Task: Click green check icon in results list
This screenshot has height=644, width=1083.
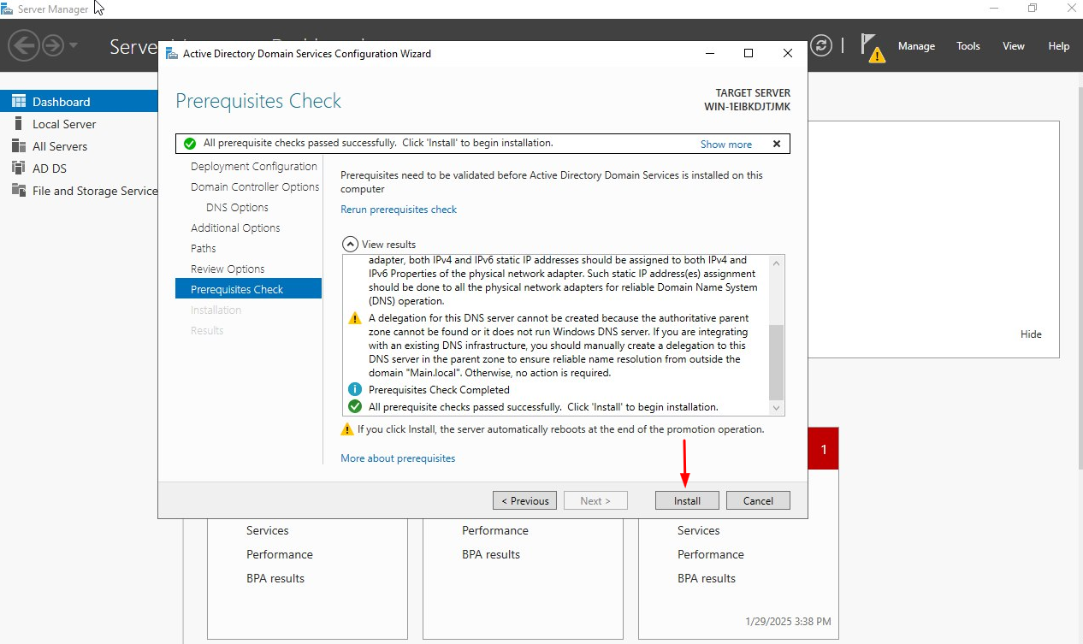Action: [355, 407]
